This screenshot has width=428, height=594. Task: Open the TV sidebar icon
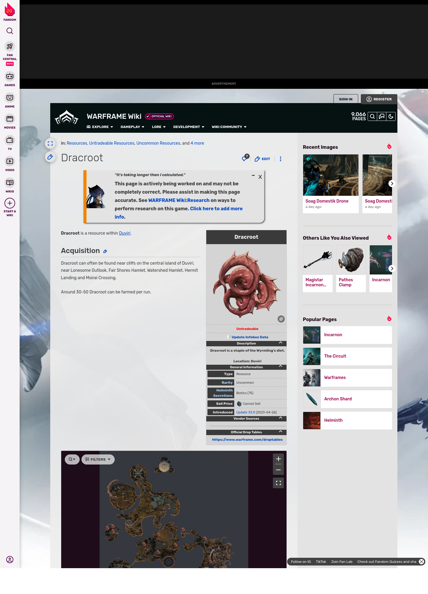10,140
